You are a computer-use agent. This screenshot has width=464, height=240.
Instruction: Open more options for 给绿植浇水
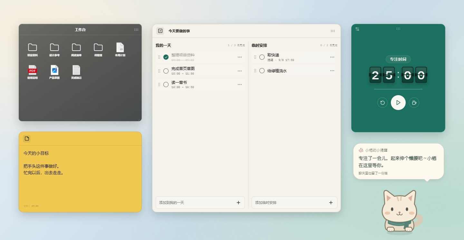coord(332,71)
